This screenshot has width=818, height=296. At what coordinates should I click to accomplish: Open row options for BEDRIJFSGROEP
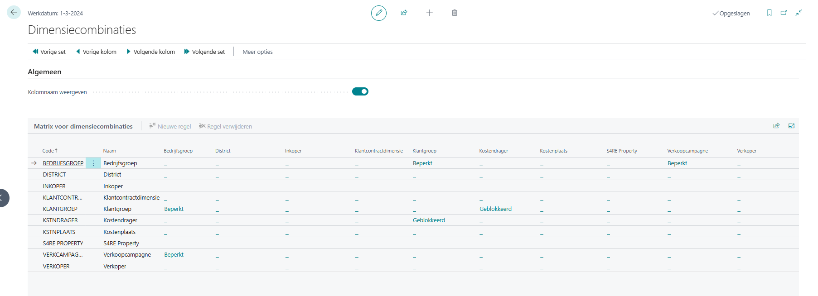(x=93, y=163)
